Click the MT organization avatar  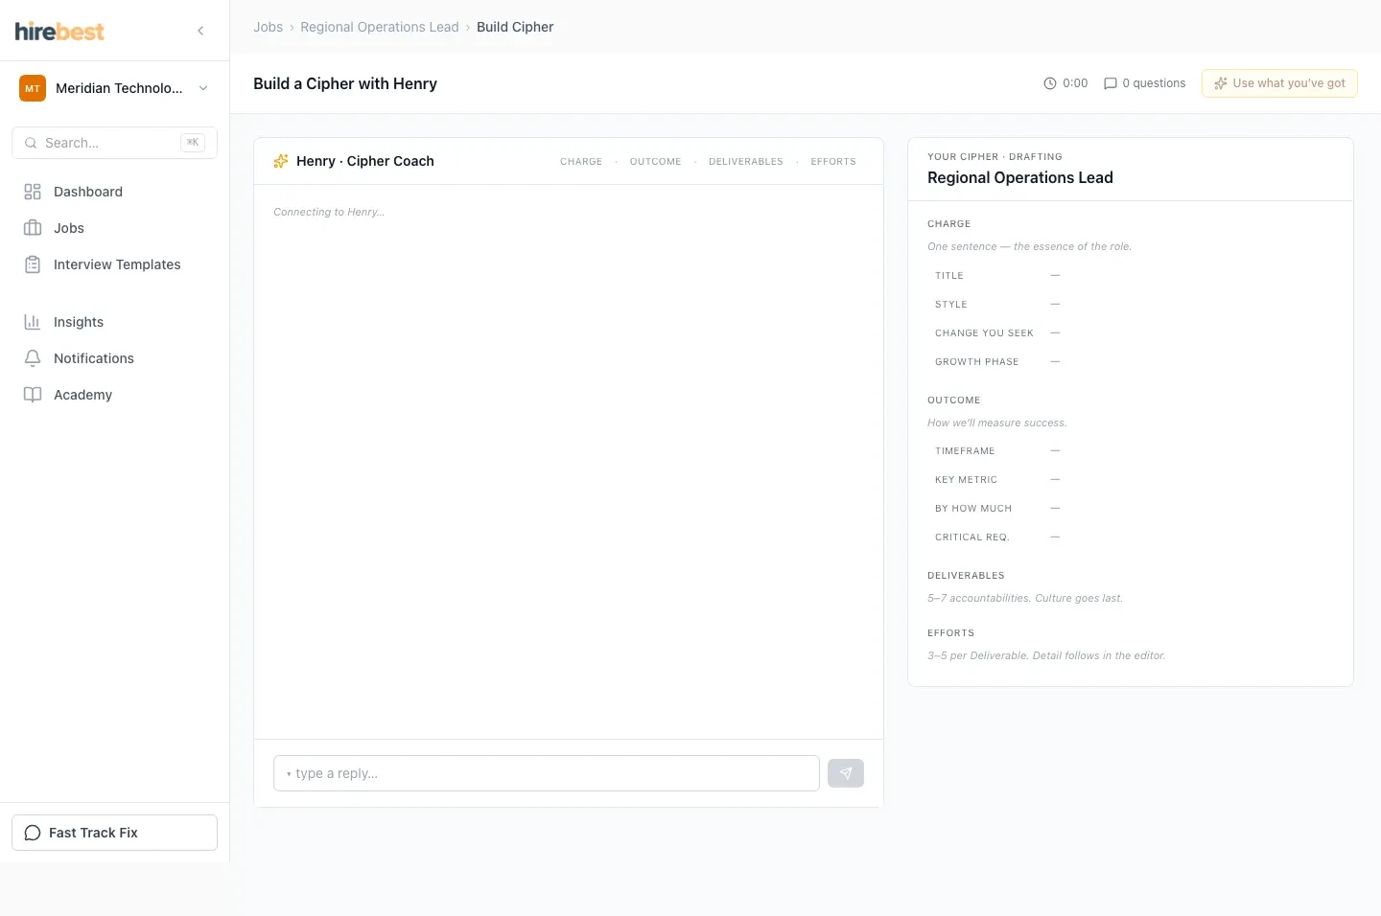33,88
